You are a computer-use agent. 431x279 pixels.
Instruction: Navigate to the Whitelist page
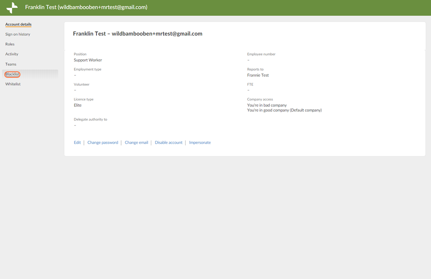(13, 84)
